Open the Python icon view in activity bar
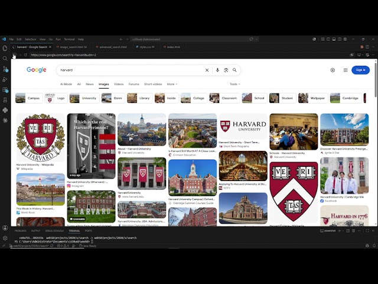The width and height of the screenshot is (378, 284). [x=5, y=110]
